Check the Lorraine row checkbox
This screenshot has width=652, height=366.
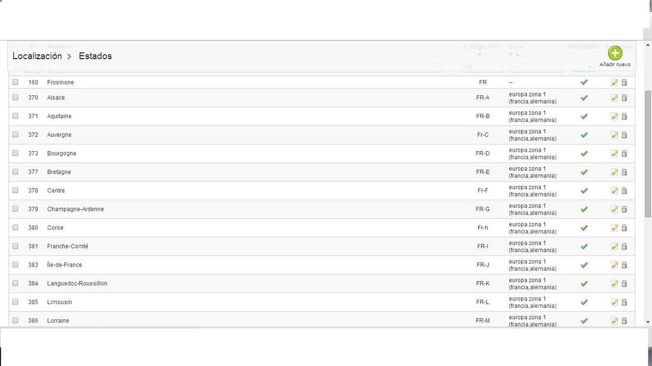[x=15, y=320]
